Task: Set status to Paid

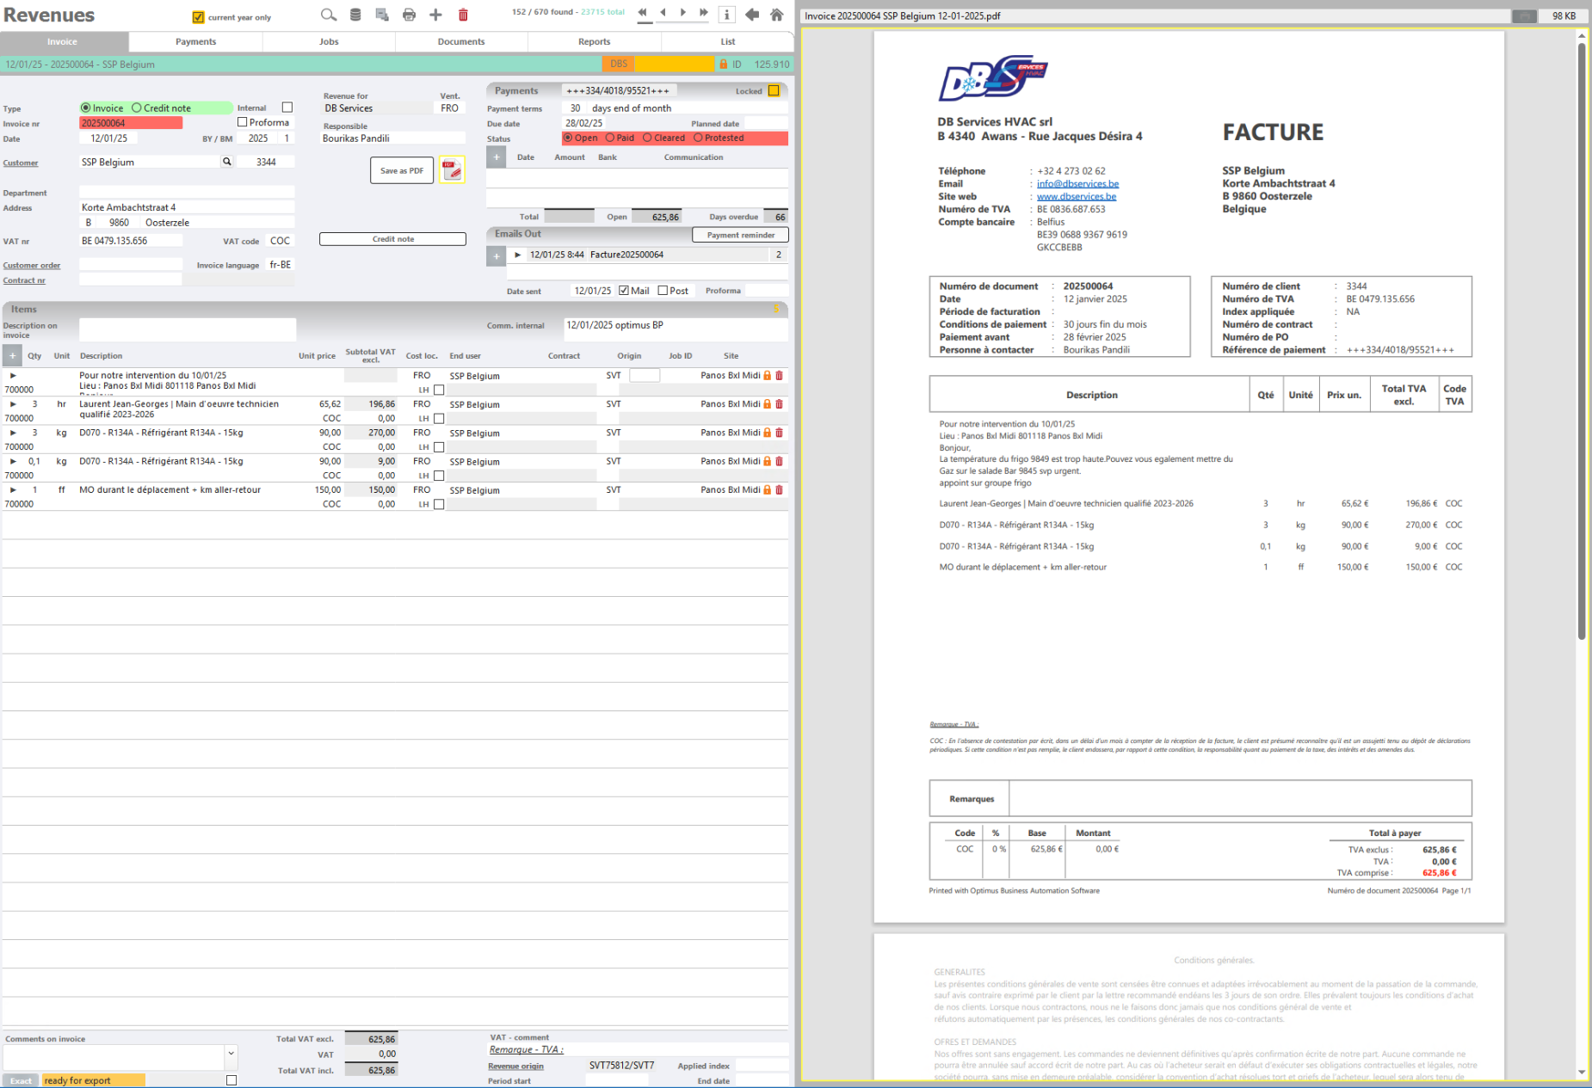Action: [x=610, y=138]
